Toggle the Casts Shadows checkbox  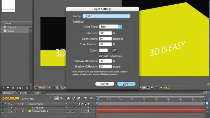pos(100,56)
